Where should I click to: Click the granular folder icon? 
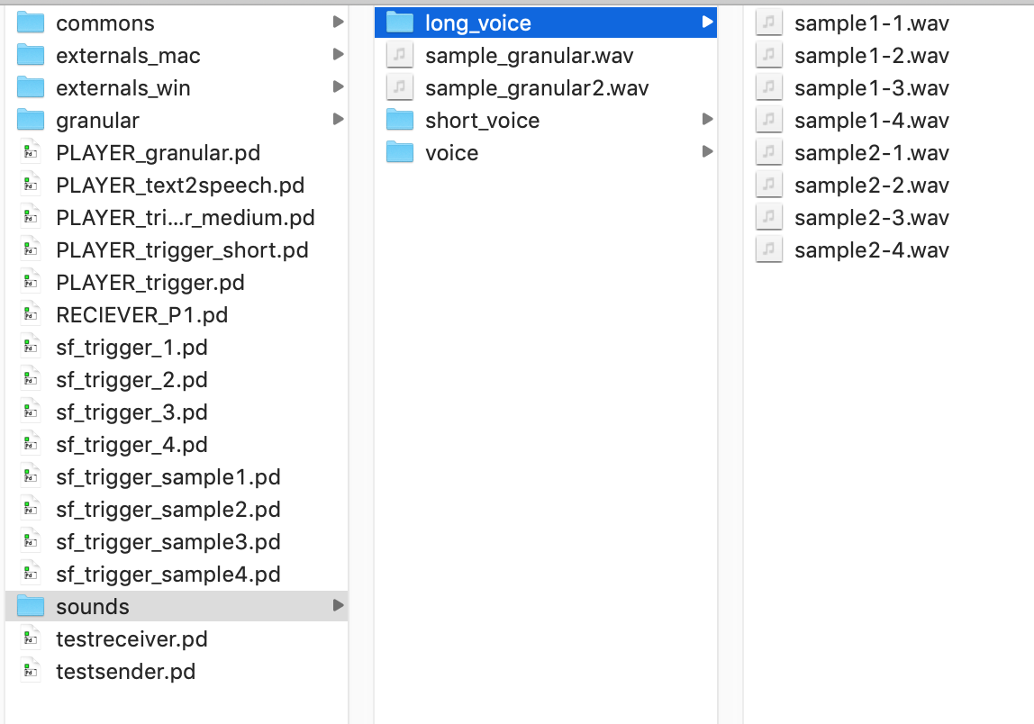31,120
